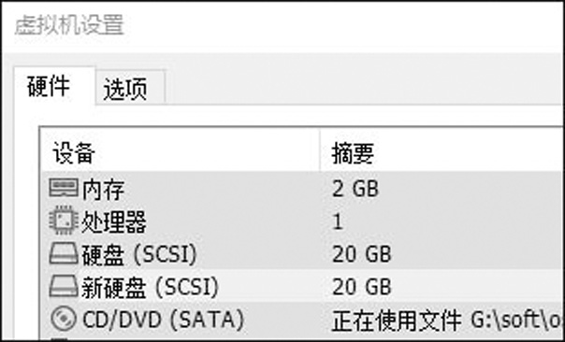
Task: Click the CD/DVD (SATA) disc icon
Action: (64, 319)
